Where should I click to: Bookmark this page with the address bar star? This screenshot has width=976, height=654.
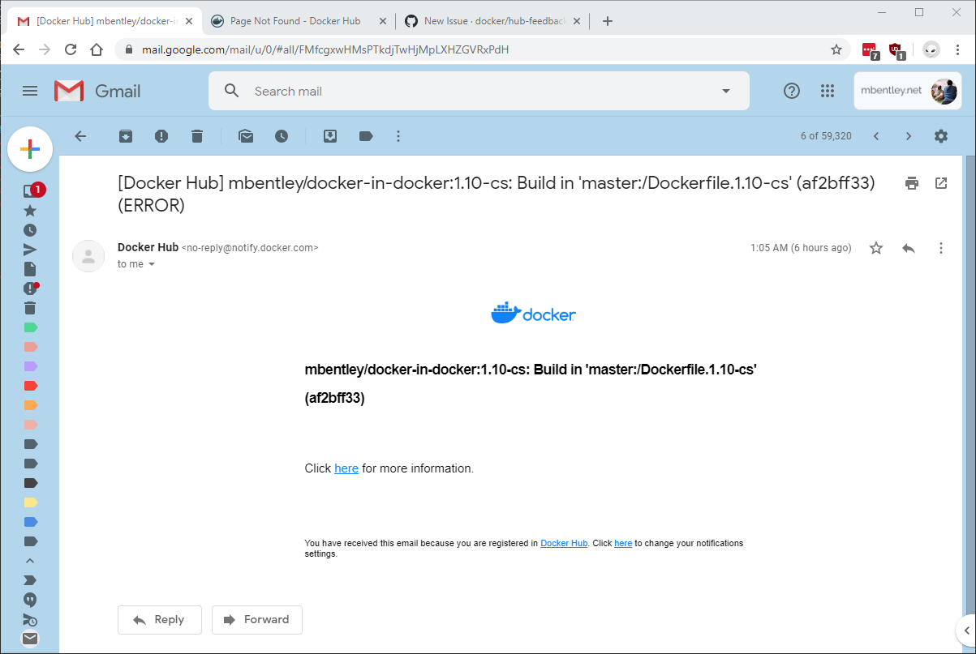pyautogui.click(x=836, y=49)
